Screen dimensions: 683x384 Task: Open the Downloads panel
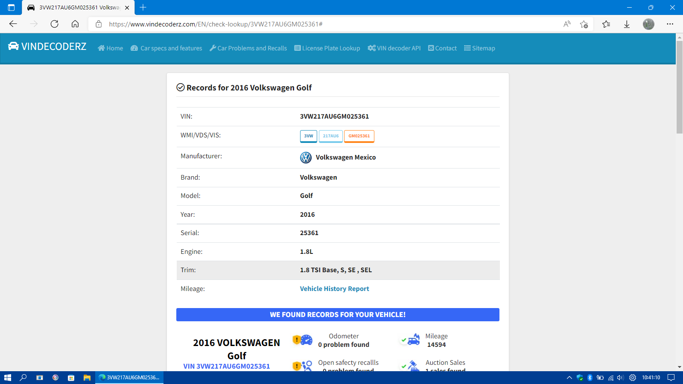click(627, 24)
